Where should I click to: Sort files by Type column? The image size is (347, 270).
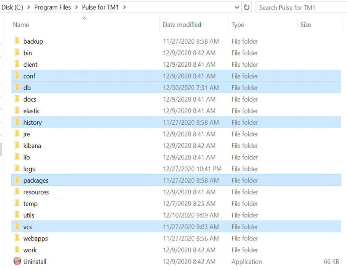pyautogui.click(x=238, y=25)
